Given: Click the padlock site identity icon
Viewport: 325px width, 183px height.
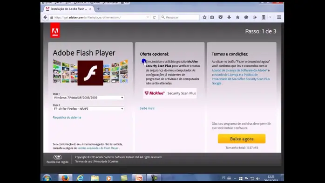Looking at the screenshot, I should click(x=52, y=17).
